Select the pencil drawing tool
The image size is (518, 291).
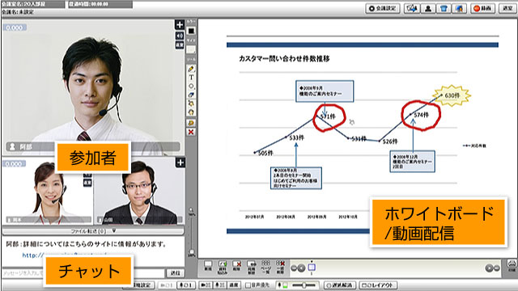pyautogui.click(x=191, y=69)
